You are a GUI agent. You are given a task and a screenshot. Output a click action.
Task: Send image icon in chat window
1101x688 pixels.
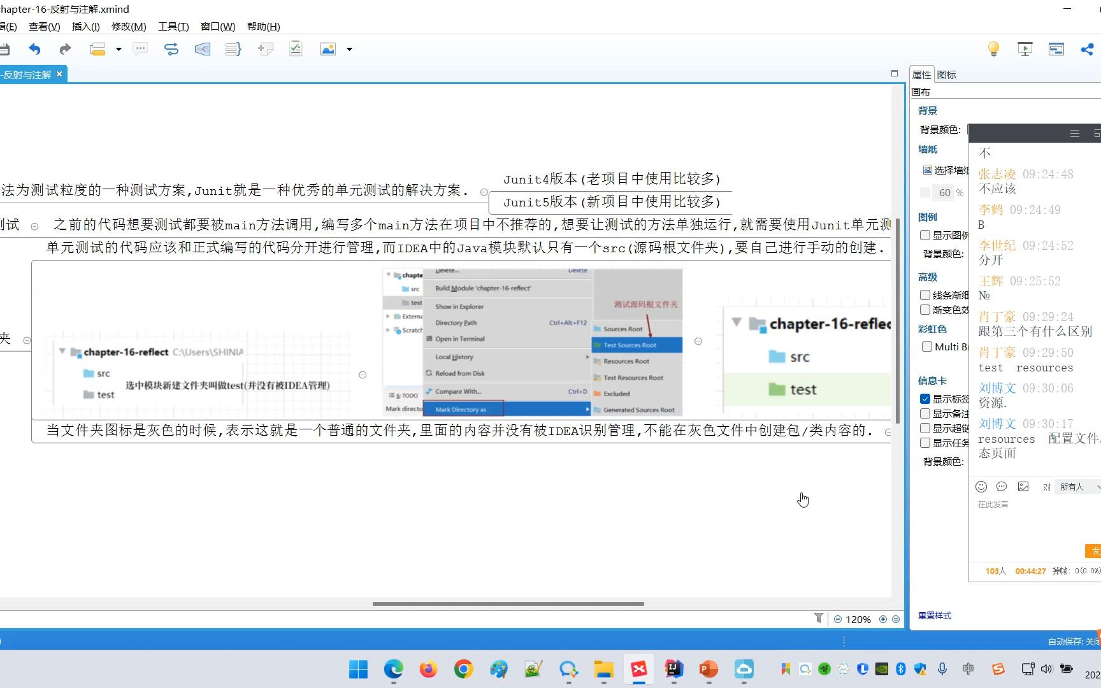1023,487
